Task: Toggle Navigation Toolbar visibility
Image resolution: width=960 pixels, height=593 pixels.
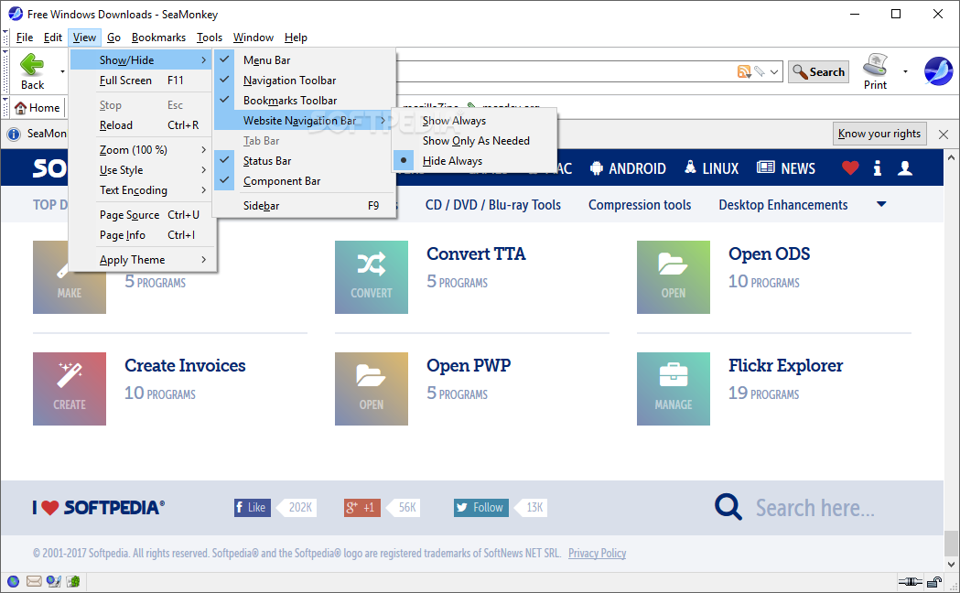Action: coord(304,81)
